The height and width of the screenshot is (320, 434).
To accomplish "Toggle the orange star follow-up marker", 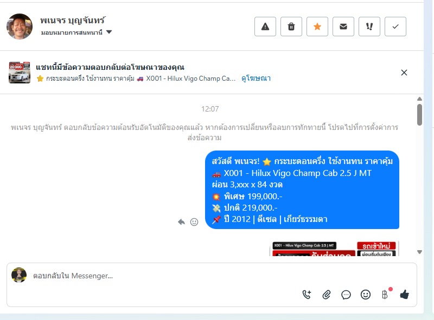I will 317,27.
